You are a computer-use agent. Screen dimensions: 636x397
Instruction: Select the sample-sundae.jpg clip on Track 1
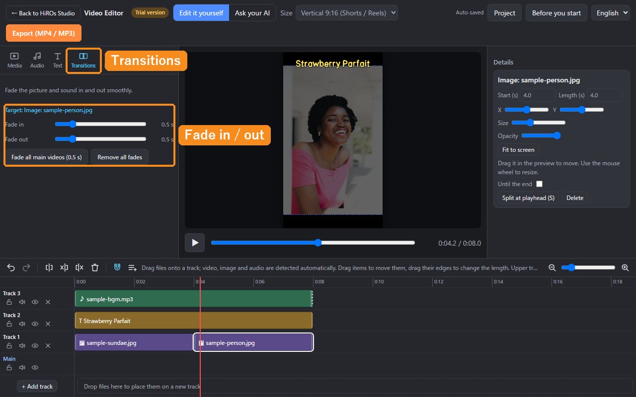click(x=134, y=342)
